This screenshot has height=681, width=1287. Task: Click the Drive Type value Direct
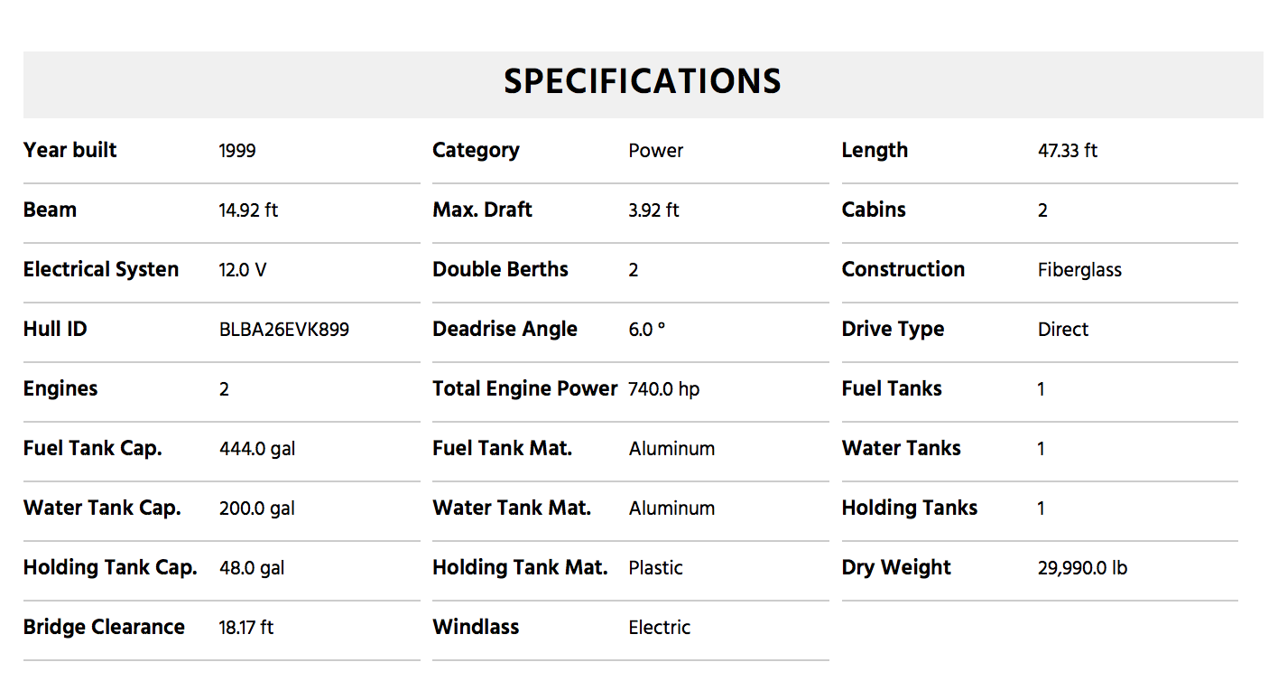pyautogui.click(x=1063, y=330)
